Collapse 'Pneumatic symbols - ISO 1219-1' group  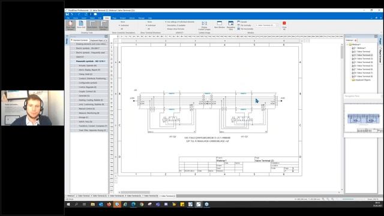89,61
